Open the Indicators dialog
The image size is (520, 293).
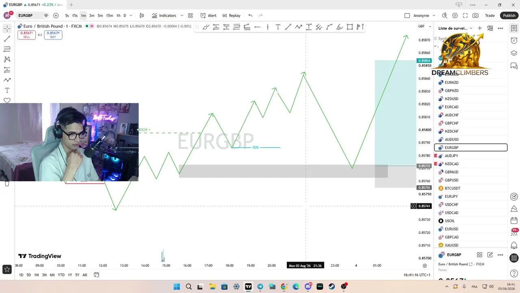(x=164, y=15)
